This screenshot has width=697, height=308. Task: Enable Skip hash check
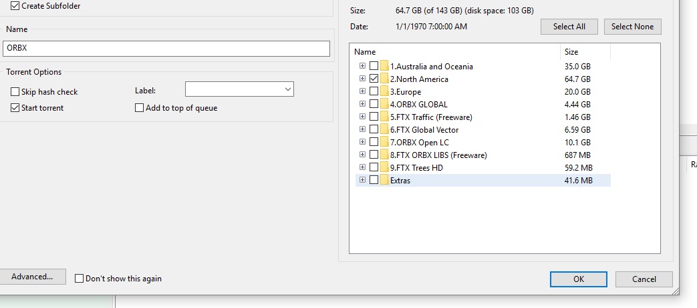[15, 92]
